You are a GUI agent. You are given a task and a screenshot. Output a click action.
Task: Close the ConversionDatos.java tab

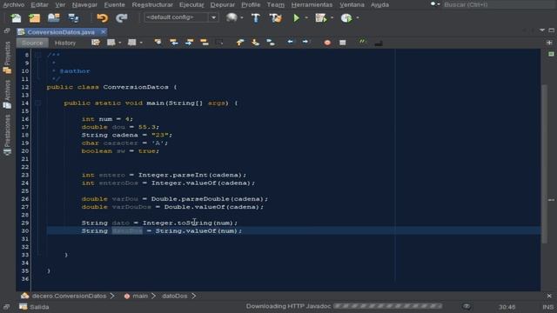[103, 32]
